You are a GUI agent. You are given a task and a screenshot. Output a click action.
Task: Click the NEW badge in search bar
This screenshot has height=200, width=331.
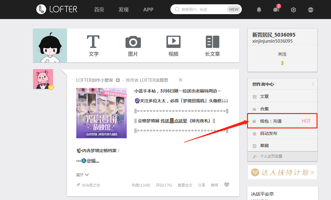[x=234, y=9]
